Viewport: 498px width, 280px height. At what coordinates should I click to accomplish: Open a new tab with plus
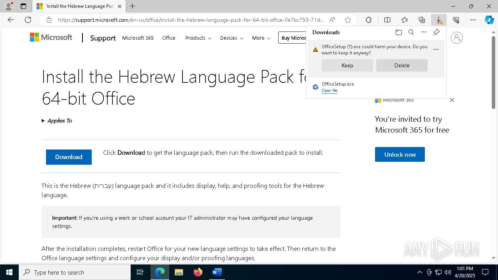(132, 6)
